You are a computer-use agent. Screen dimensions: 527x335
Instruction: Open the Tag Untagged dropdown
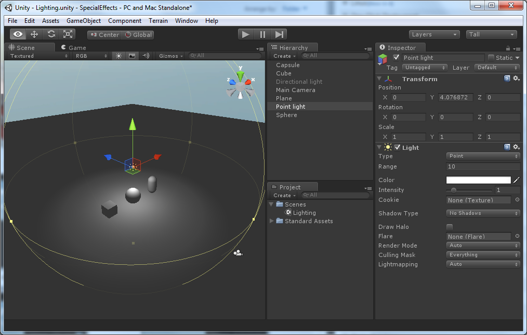pyautogui.click(x=425, y=68)
